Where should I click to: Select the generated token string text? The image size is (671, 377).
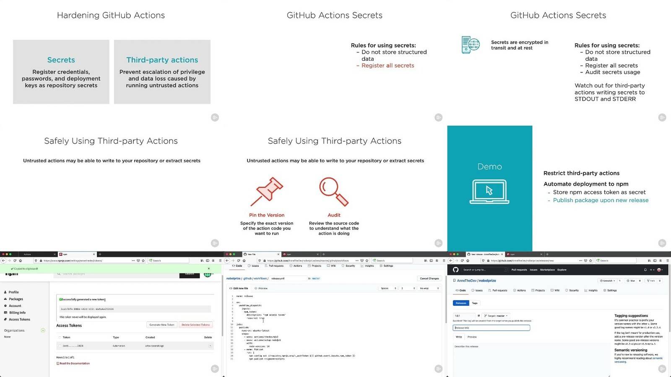coord(87,309)
